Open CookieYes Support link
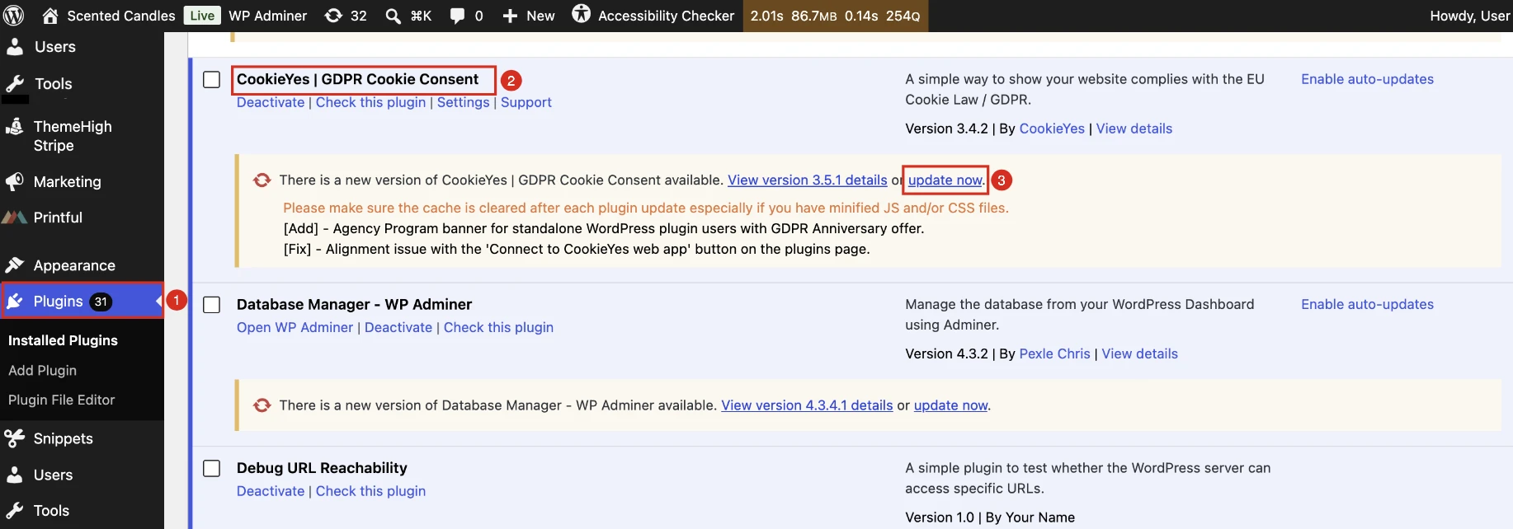Image resolution: width=1513 pixels, height=529 pixels. click(x=526, y=102)
